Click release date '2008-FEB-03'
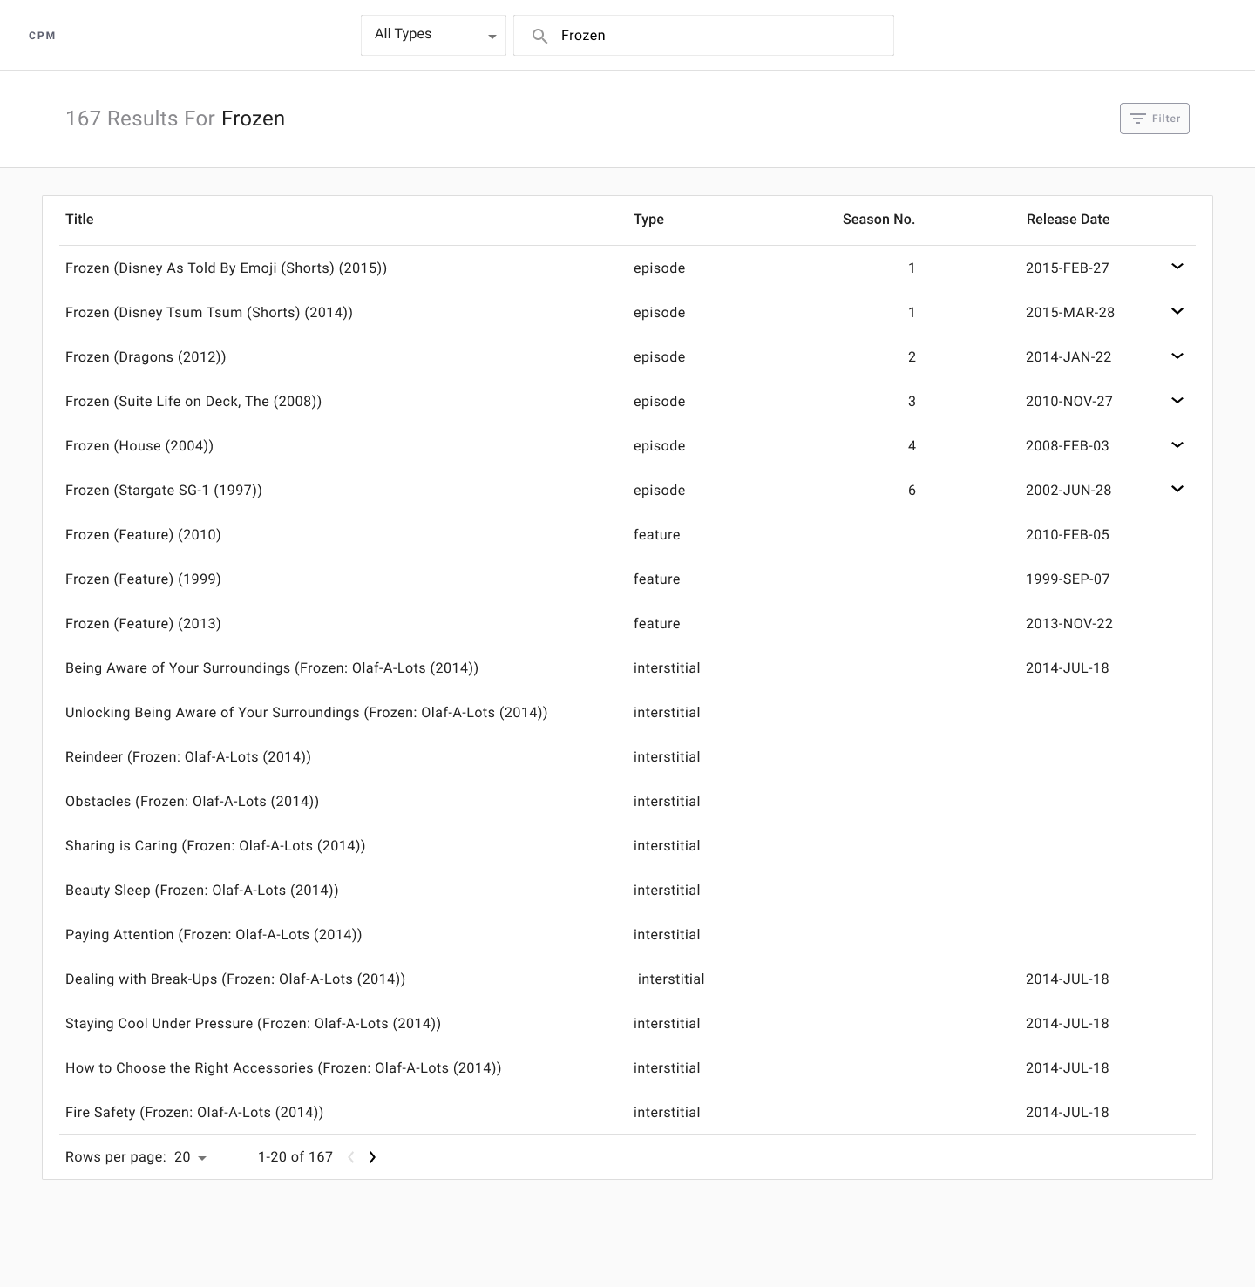The image size is (1255, 1287). (1068, 446)
